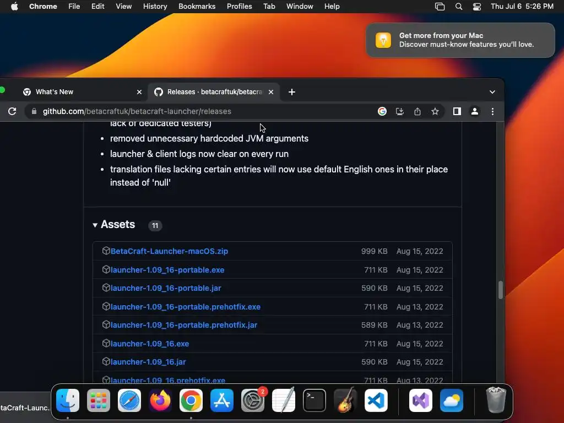The image size is (564, 423).
Task: Open Control Center in menu bar
Action: pos(477,7)
